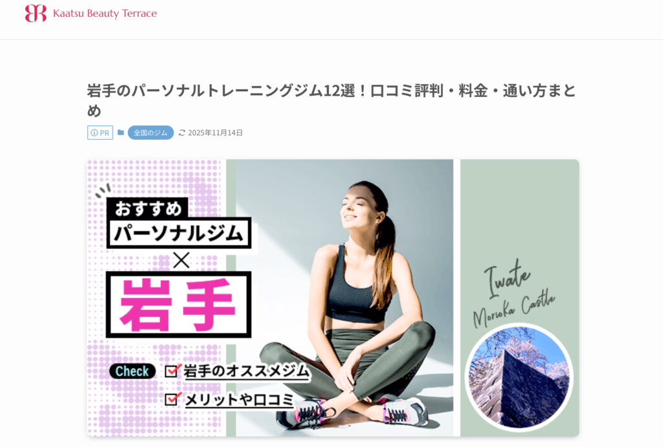Click the パーソナルジム label in the banner
This screenshot has width=663, height=447.
point(179,233)
